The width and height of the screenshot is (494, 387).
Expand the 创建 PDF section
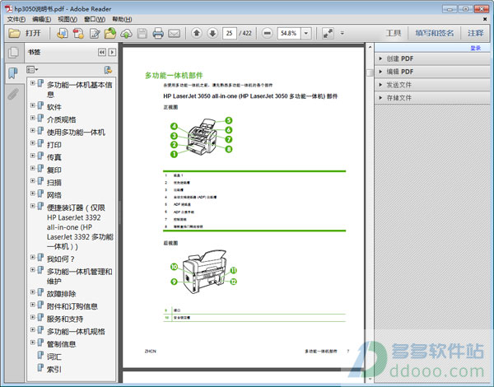(x=432, y=58)
